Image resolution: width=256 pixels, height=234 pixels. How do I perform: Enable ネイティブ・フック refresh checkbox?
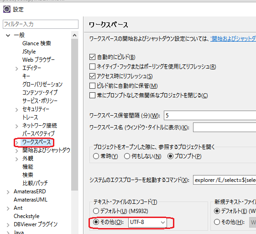pyautogui.click(x=92, y=67)
